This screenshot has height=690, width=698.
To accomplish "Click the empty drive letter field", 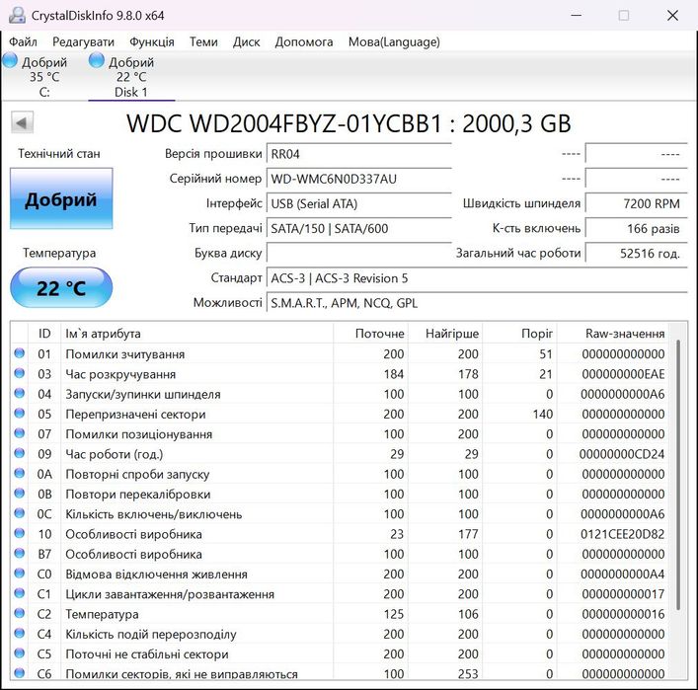I will [358, 254].
